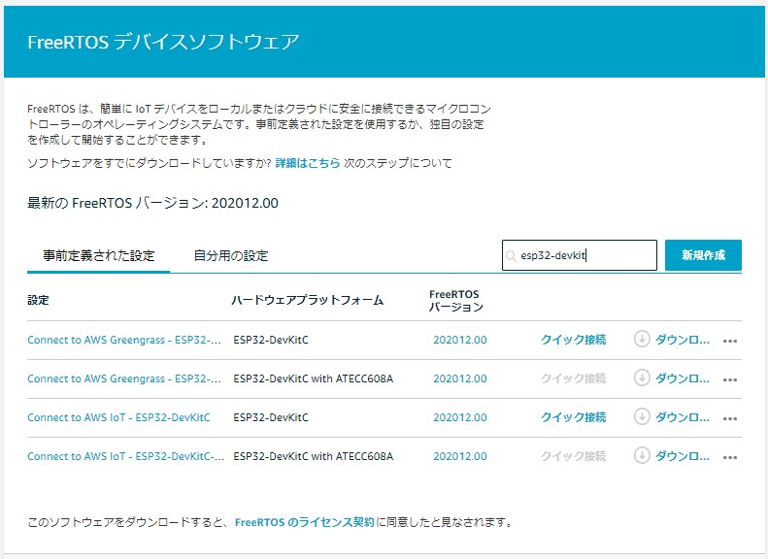Image resolution: width=768 pixels, height=559 pixels.
Task: Click the search magnifier icon
Action: coord(511,255)
